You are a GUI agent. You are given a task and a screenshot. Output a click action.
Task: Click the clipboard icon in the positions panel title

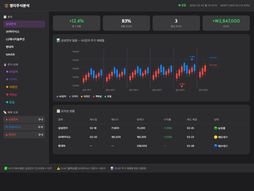tap(58, 111)
